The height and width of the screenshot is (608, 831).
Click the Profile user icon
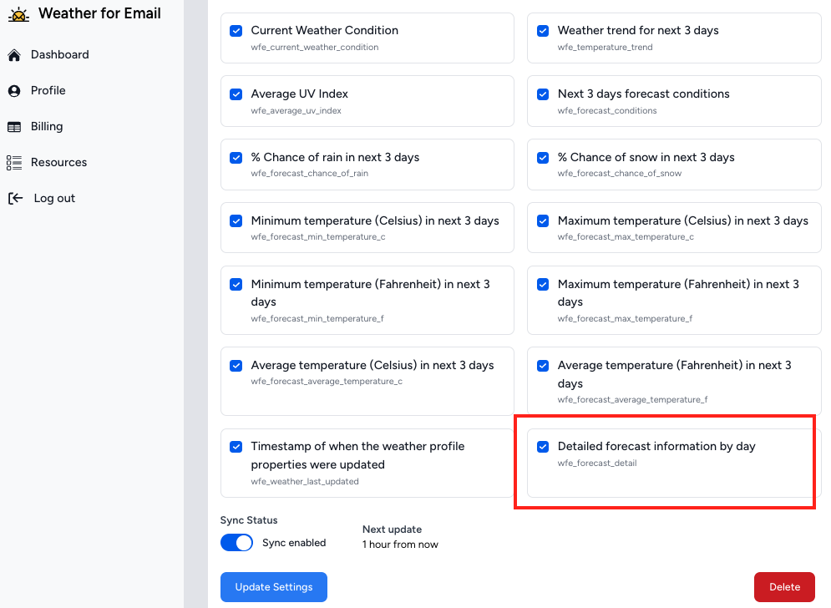14,91
